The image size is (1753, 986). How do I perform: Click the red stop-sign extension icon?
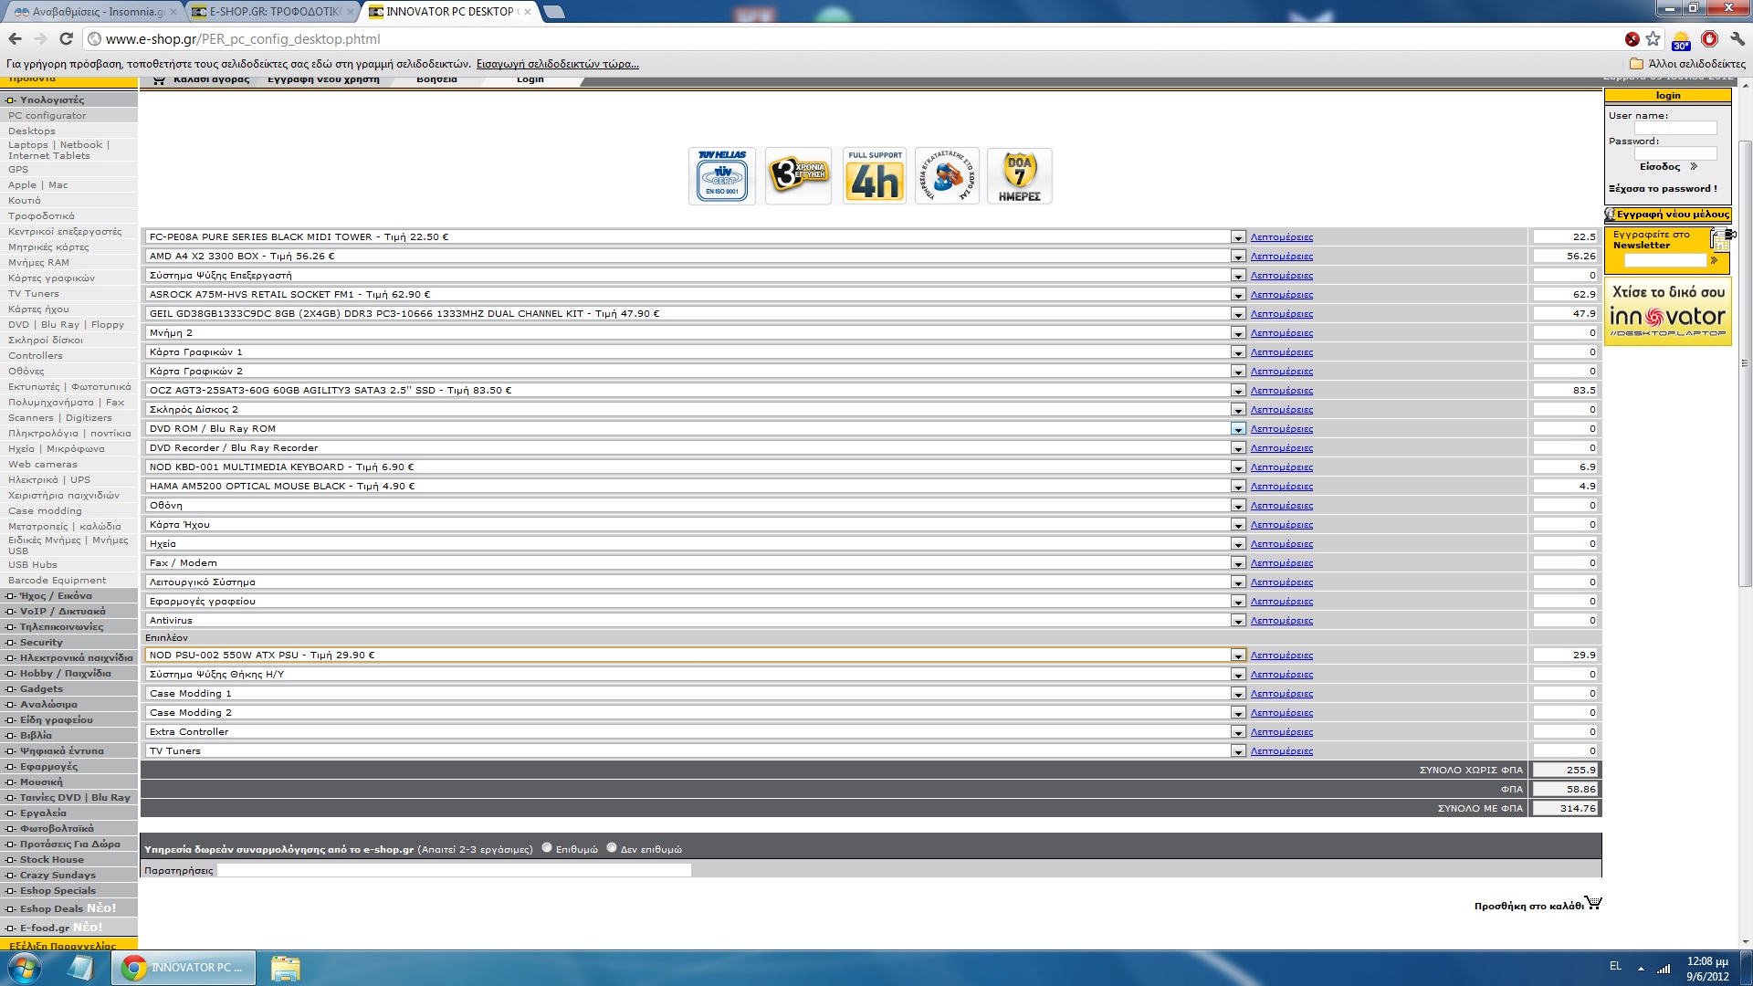1709,38
